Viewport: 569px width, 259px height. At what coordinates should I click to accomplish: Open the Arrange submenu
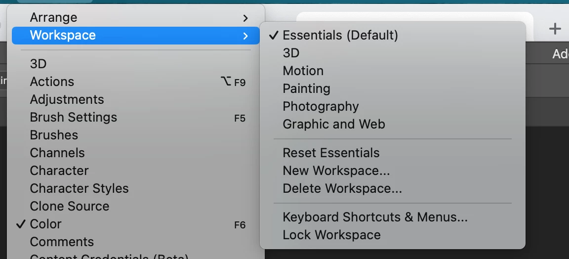point(53,18)
